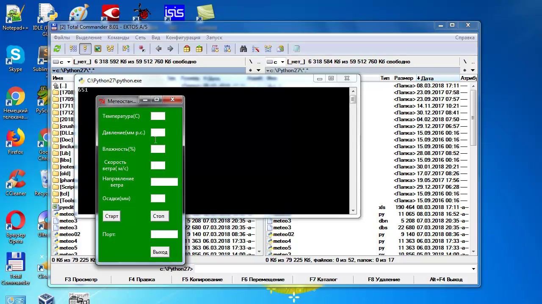The height and width of the screenshot is (304, 542).
Task: Open the Команды menu
Action: (x=118, y=38)
